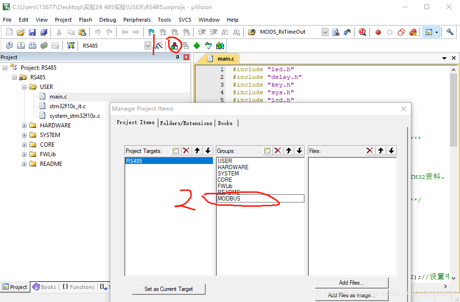Select the MODBUS group entry
The width and height of the screenshot is (460, 302).
pos(229,198)
